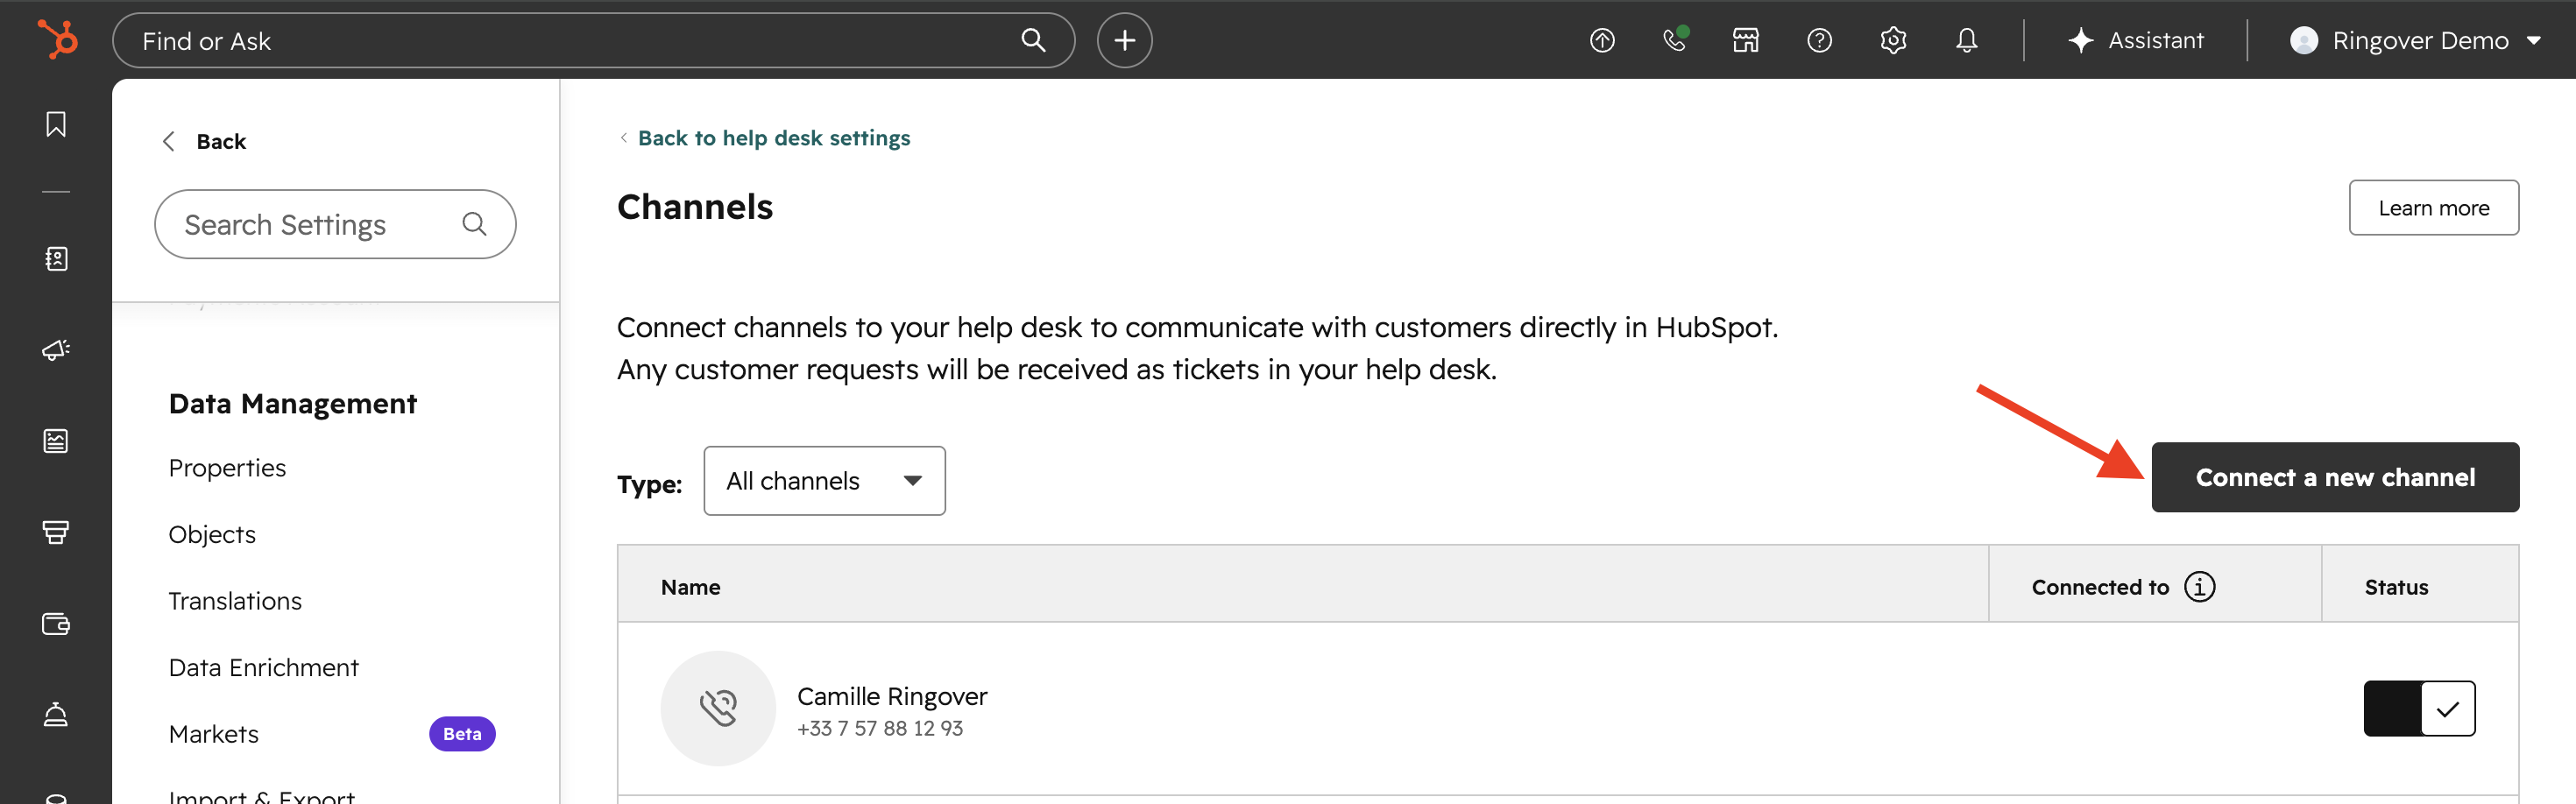Expand the All channels type dropdown
The width and height of the screenshot is (2576, 804).
point(824,481)
